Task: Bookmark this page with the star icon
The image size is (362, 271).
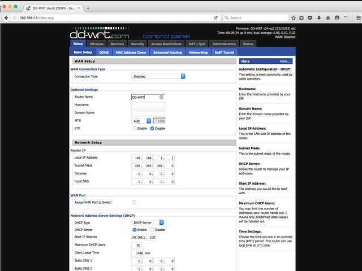Action: click(x=294, y=18)
